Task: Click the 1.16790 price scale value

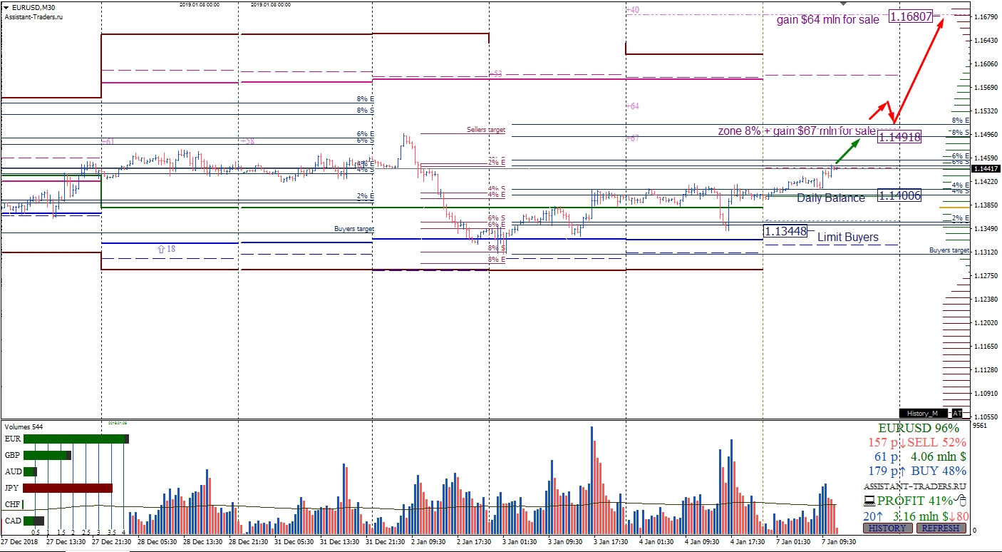Action: pyautogui.click(x=986, y=16)
